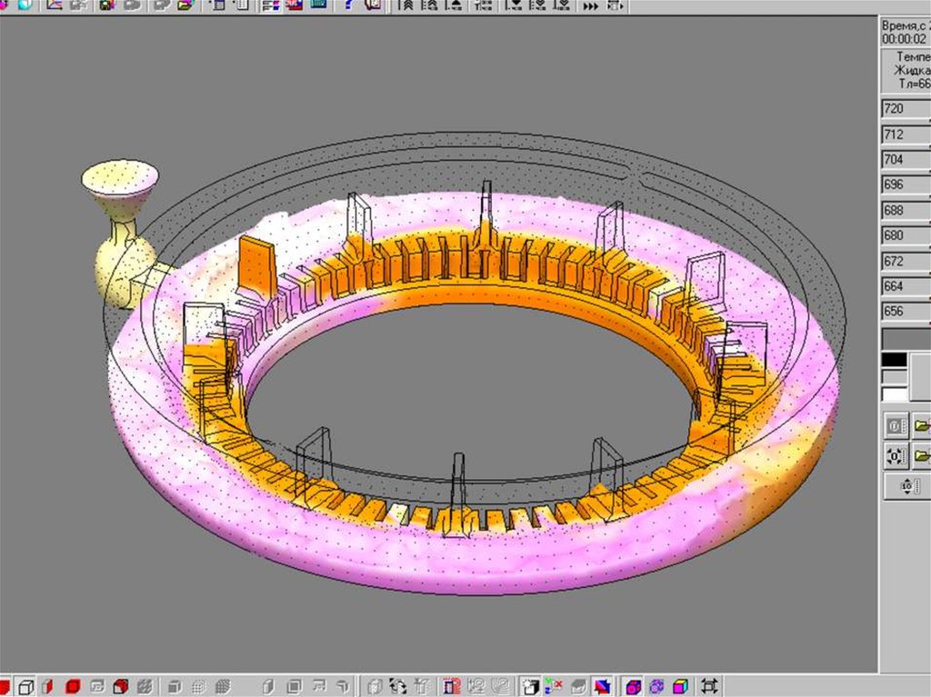The height and width of the screenshot is (697, 931).
Task: Select the solid red cube display icon
Action: tap(73, 686)
